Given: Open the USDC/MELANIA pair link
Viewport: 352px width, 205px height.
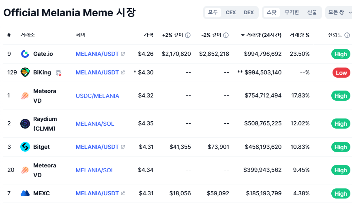Looking at the screenshot, I should 97,96.
